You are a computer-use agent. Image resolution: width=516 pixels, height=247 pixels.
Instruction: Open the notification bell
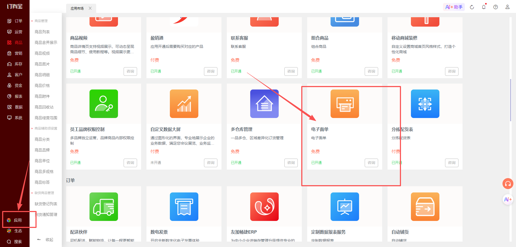(484, 7)
